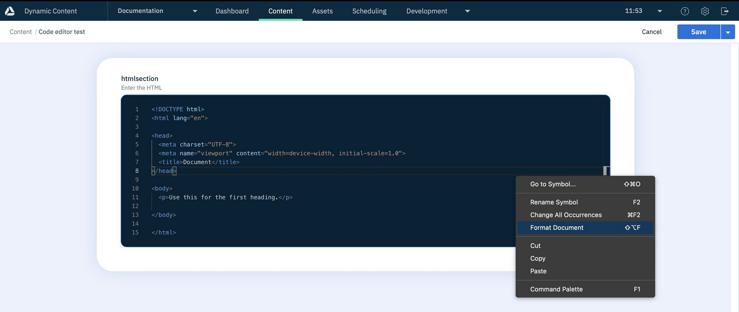Open the Save button dropdown arrow
The width and height of the screenshot is (739, 312).
(728, 32)
